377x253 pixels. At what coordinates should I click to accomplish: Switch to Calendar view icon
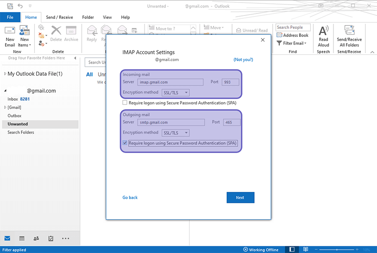(x=22, y=238)
